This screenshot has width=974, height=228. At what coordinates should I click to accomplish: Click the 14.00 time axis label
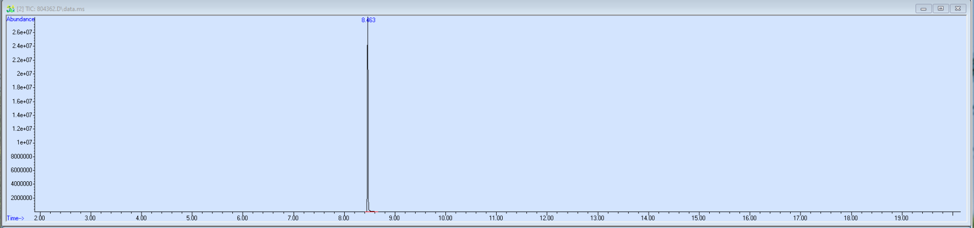pyautogui.click(x=648, y=218)
